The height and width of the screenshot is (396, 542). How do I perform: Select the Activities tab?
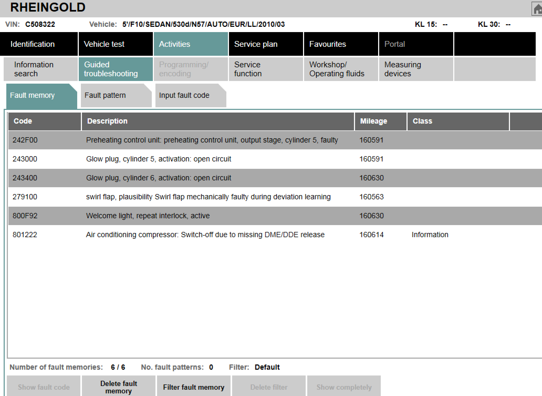(x=191, y=44)
